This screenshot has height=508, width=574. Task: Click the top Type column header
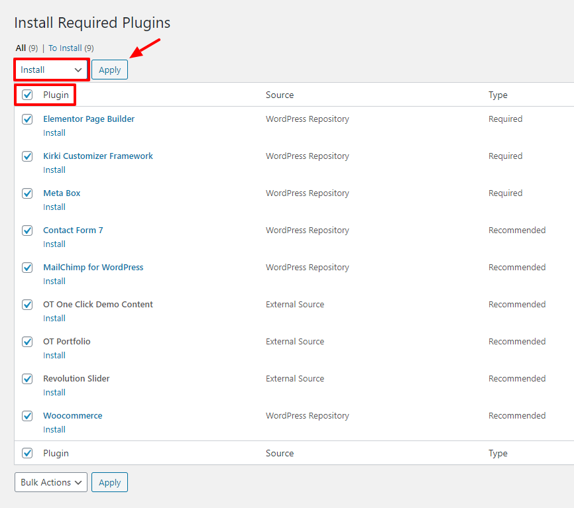click(x=498, y=95)
